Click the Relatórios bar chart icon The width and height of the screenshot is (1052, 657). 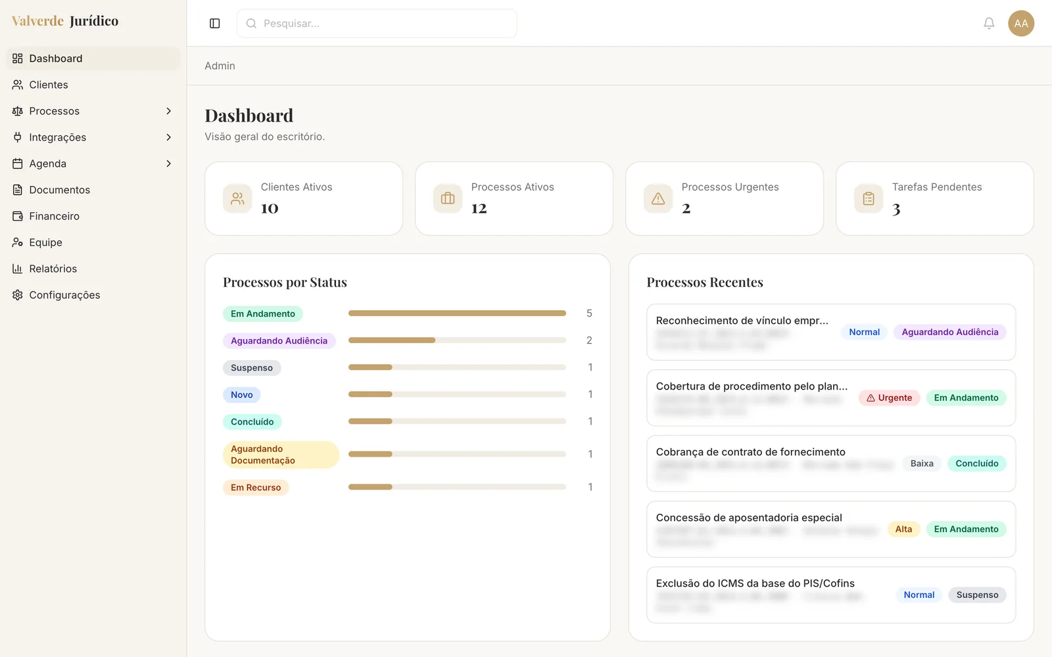18,269
